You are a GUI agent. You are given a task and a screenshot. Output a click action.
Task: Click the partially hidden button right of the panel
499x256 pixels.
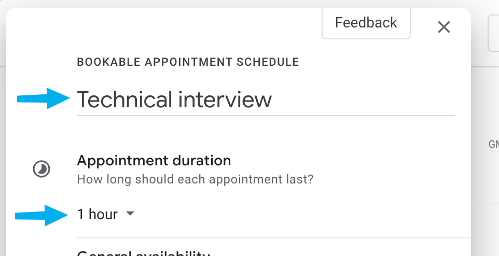click(x=493, y=33)
